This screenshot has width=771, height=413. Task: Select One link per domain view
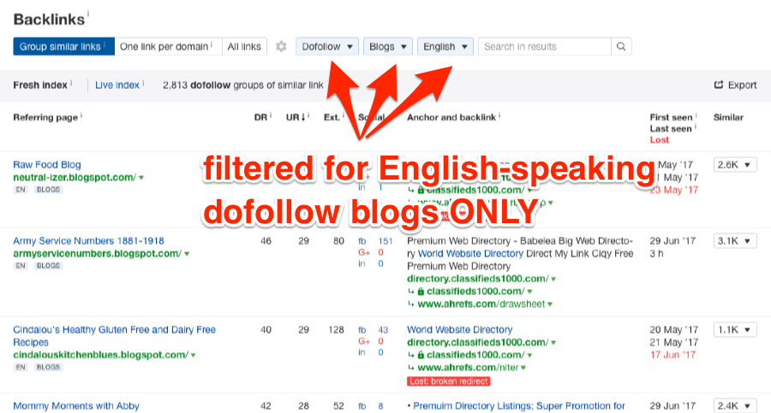[168, 47]
